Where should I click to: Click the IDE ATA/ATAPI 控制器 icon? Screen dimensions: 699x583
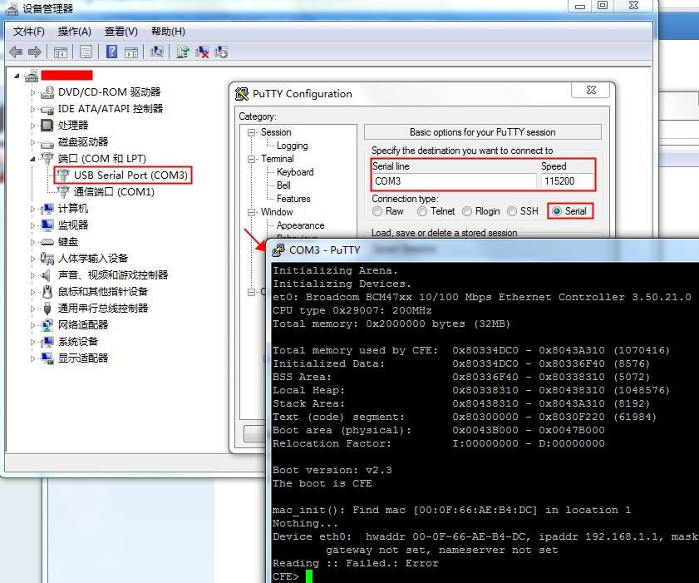coord(47,109)
